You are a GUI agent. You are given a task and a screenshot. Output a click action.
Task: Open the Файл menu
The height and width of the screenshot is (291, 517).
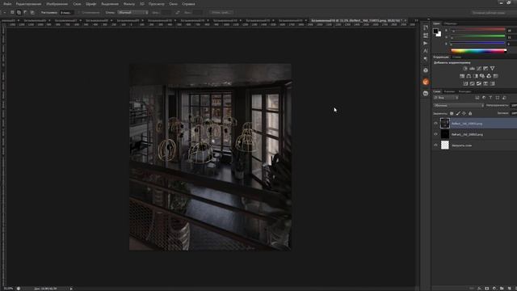tap(7, 4)
